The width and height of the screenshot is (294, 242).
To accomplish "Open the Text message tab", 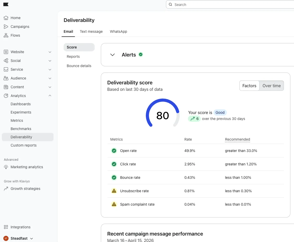I will pyautogui.click(x=91, y=31).
